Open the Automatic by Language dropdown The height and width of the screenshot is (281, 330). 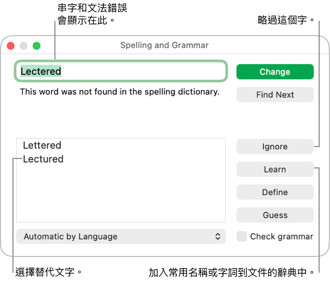click(120, 236)
